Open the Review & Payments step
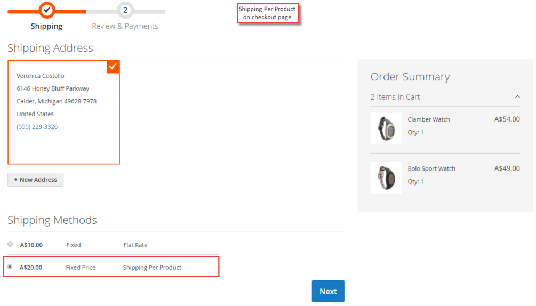 [x=125, y=26]
